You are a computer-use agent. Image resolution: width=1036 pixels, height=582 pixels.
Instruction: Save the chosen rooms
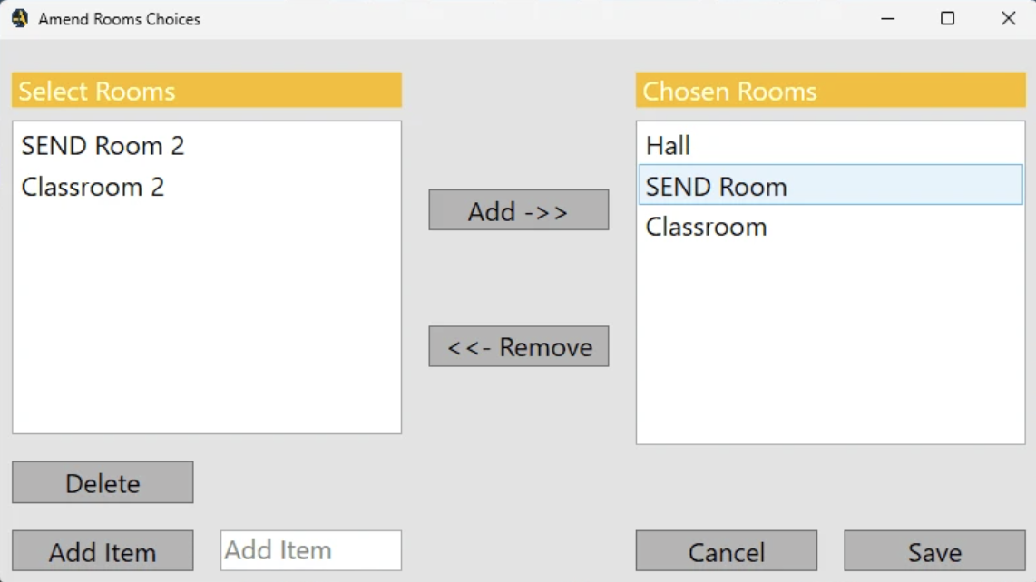pos(934,551)
